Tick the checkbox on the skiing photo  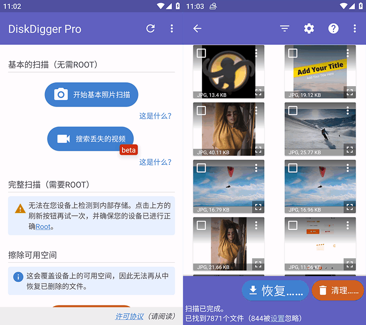(292, 110)
